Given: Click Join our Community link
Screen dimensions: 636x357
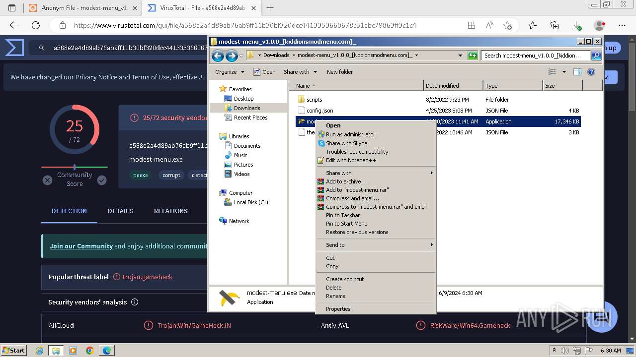Looking at the screenshot, I should pos(81,246).
